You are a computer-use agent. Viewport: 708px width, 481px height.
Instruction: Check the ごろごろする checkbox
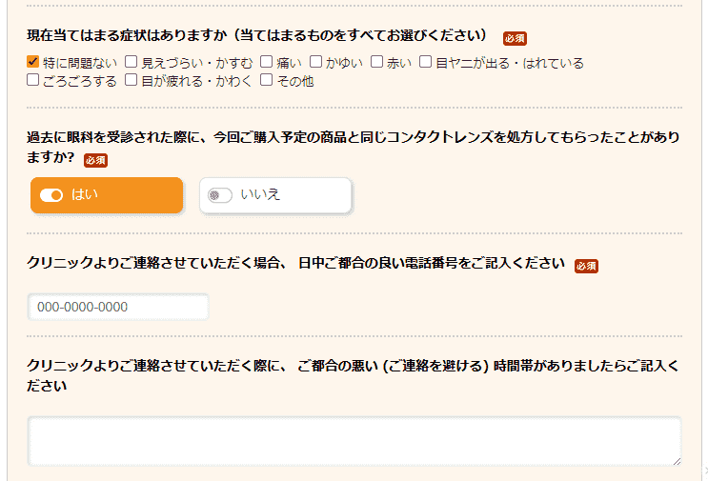(x=33, y=80)
